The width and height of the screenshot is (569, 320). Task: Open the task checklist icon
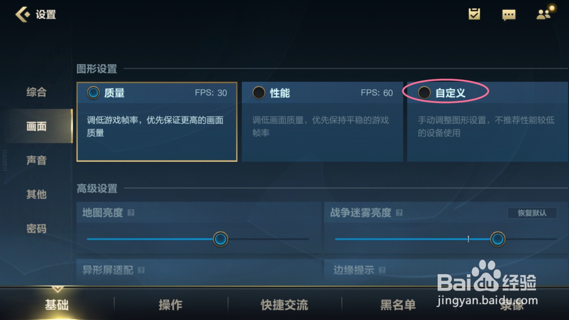pos(474,14)
